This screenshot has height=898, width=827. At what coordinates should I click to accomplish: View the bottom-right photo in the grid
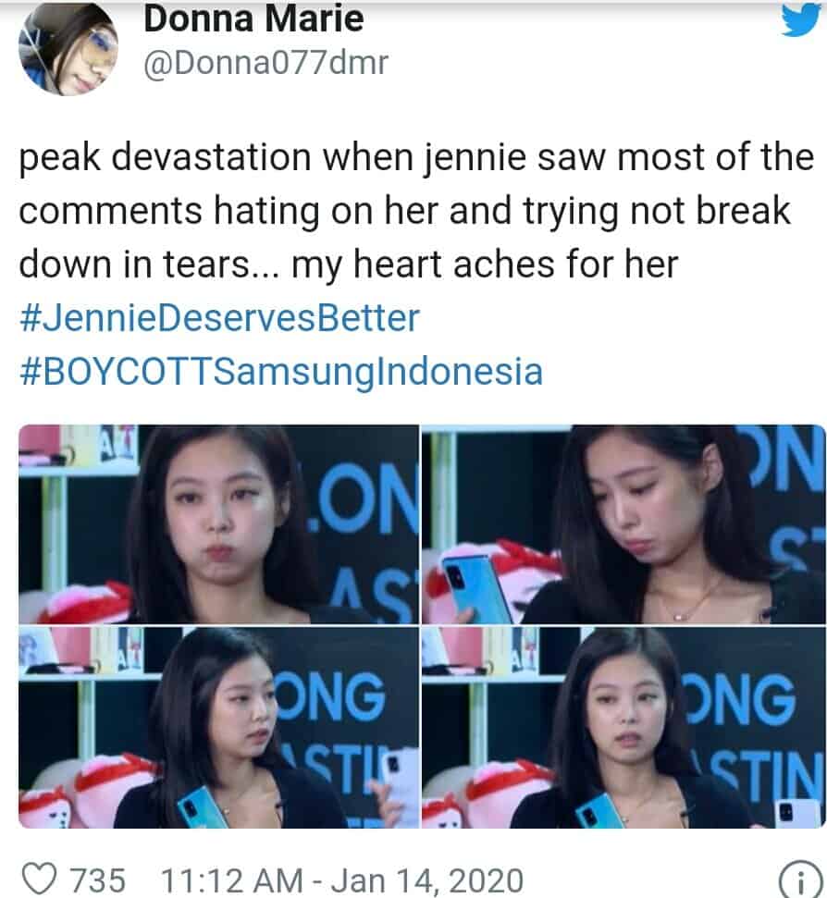pos(623,727)
